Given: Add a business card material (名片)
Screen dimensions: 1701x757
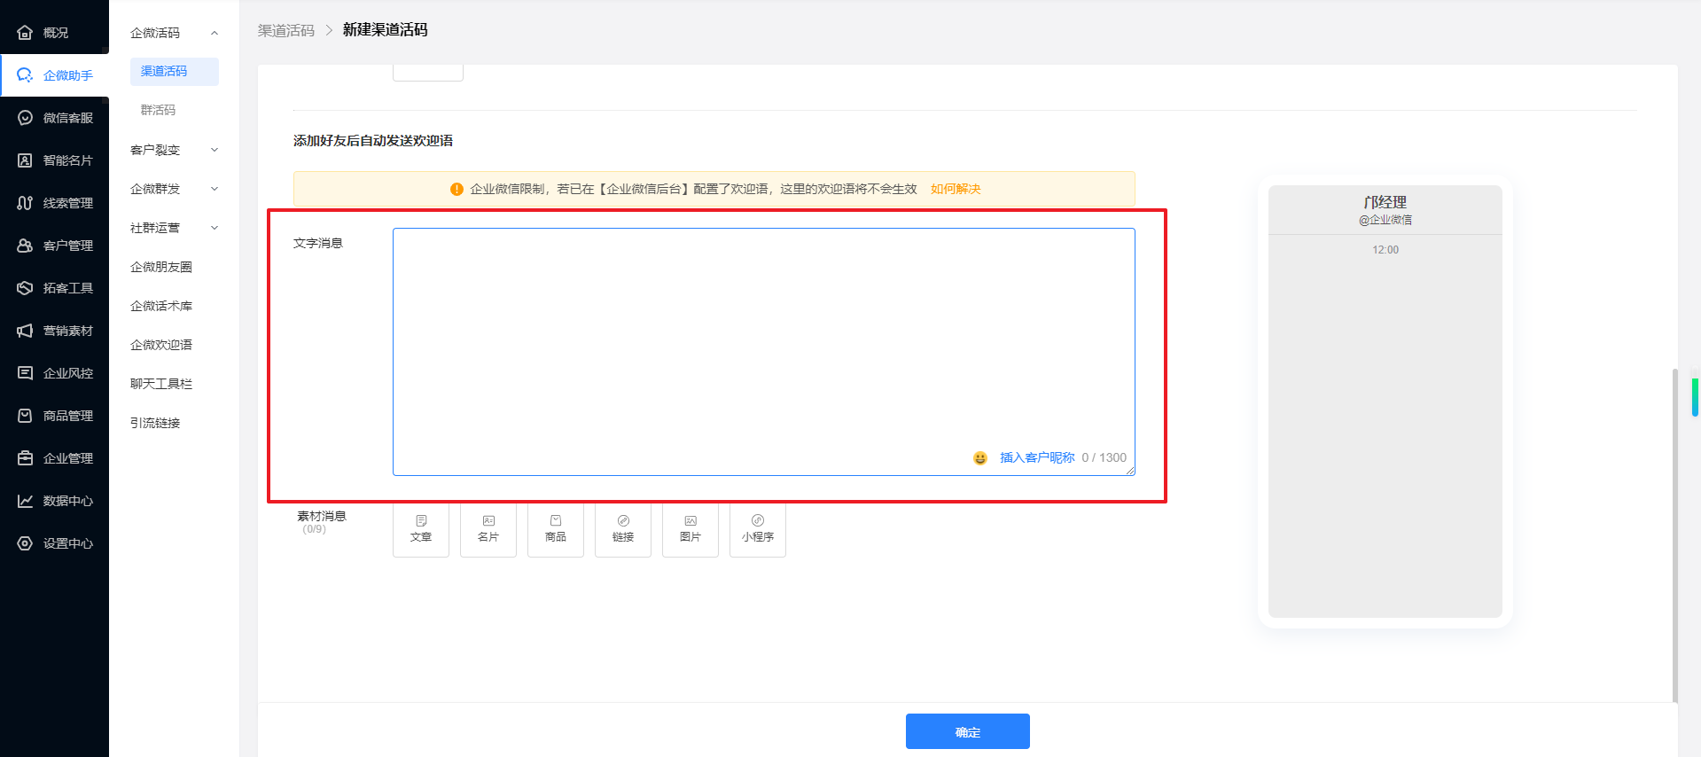Looking at the screenshot, I should [x=488, y=529].
